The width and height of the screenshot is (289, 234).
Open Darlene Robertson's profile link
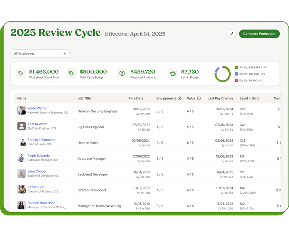point(42,203)
